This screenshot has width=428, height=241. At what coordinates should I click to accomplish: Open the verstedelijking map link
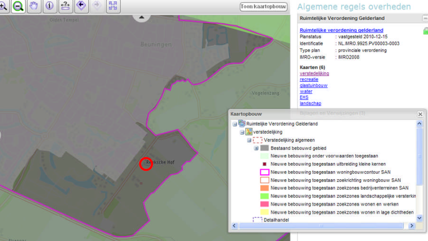tap(314, 73)
